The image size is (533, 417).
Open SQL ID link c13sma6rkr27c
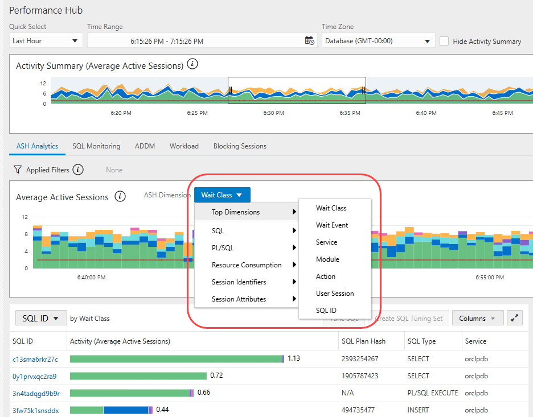tap(35, 359)
